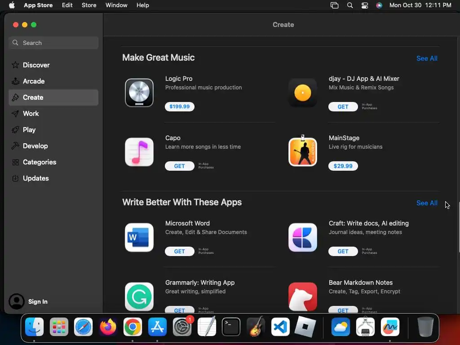Open the Window menu
Screen dimensions: 460x345
coord(116,5)
